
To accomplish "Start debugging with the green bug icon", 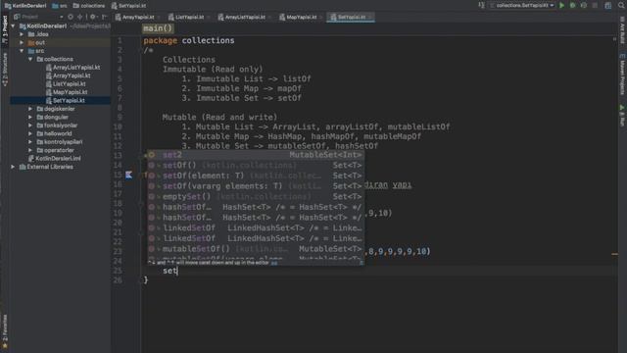I will [572, 6].
